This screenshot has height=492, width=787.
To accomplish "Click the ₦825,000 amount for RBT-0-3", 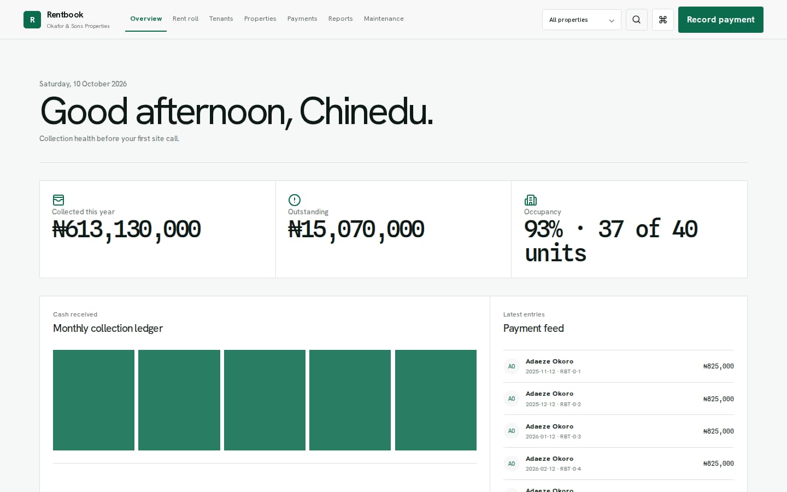I will click(x=719, y=431).
